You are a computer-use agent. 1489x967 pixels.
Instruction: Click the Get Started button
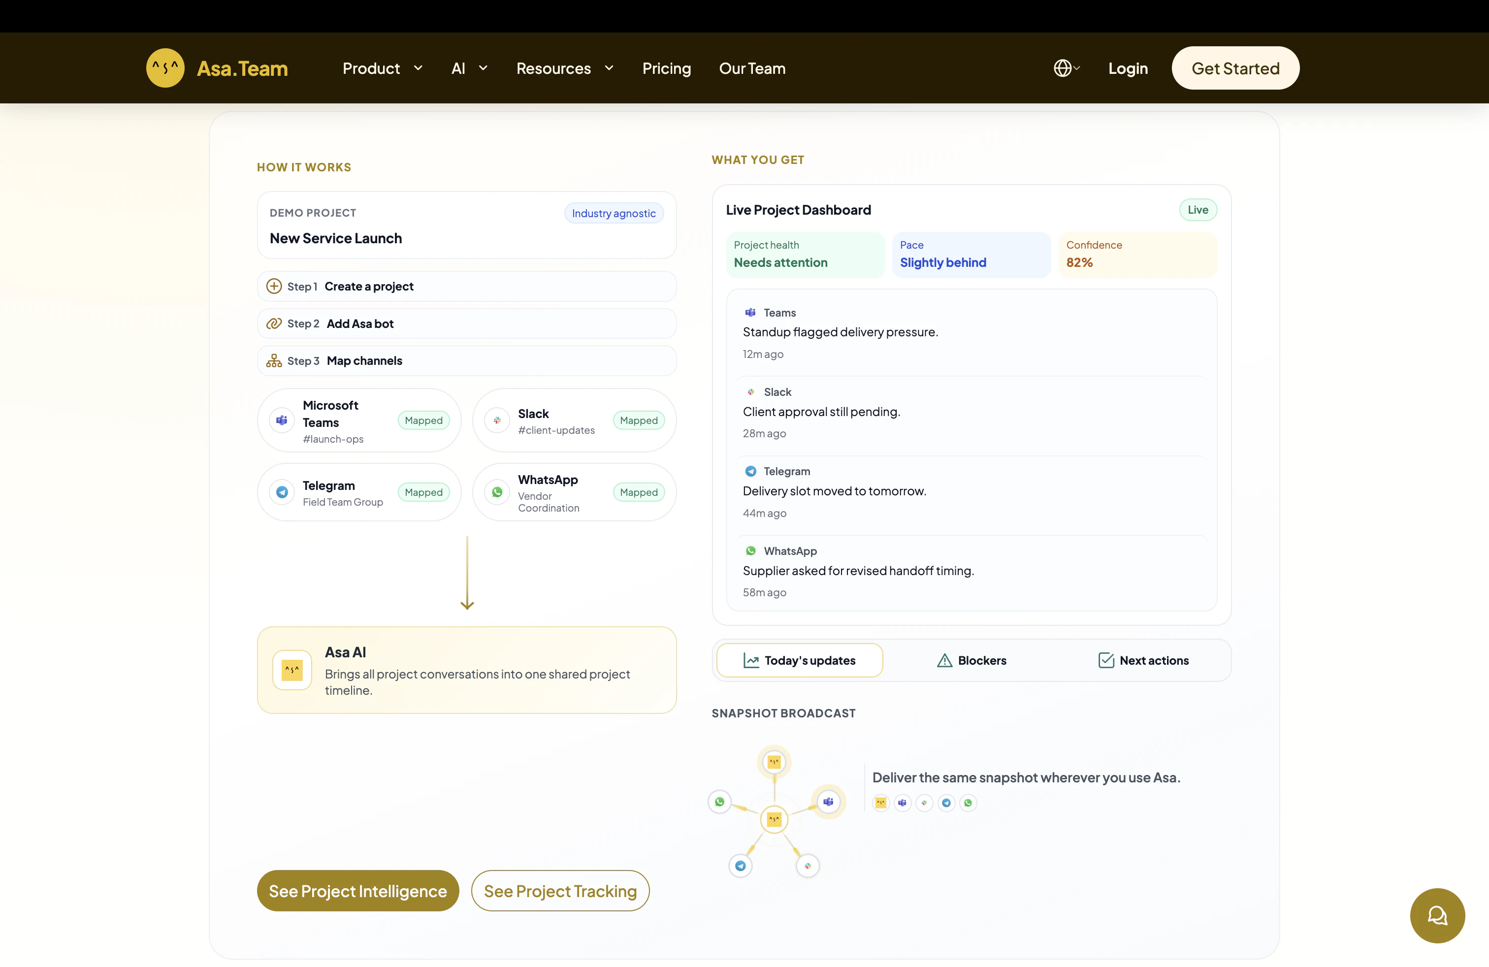(1235, 67)
